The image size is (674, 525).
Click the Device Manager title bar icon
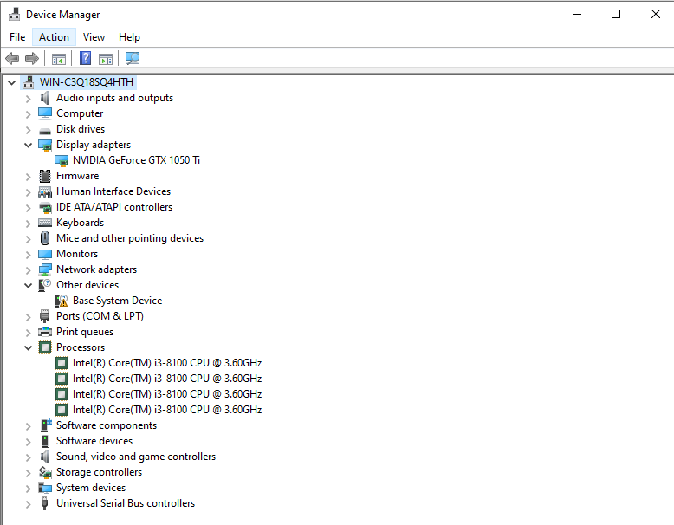14,14
